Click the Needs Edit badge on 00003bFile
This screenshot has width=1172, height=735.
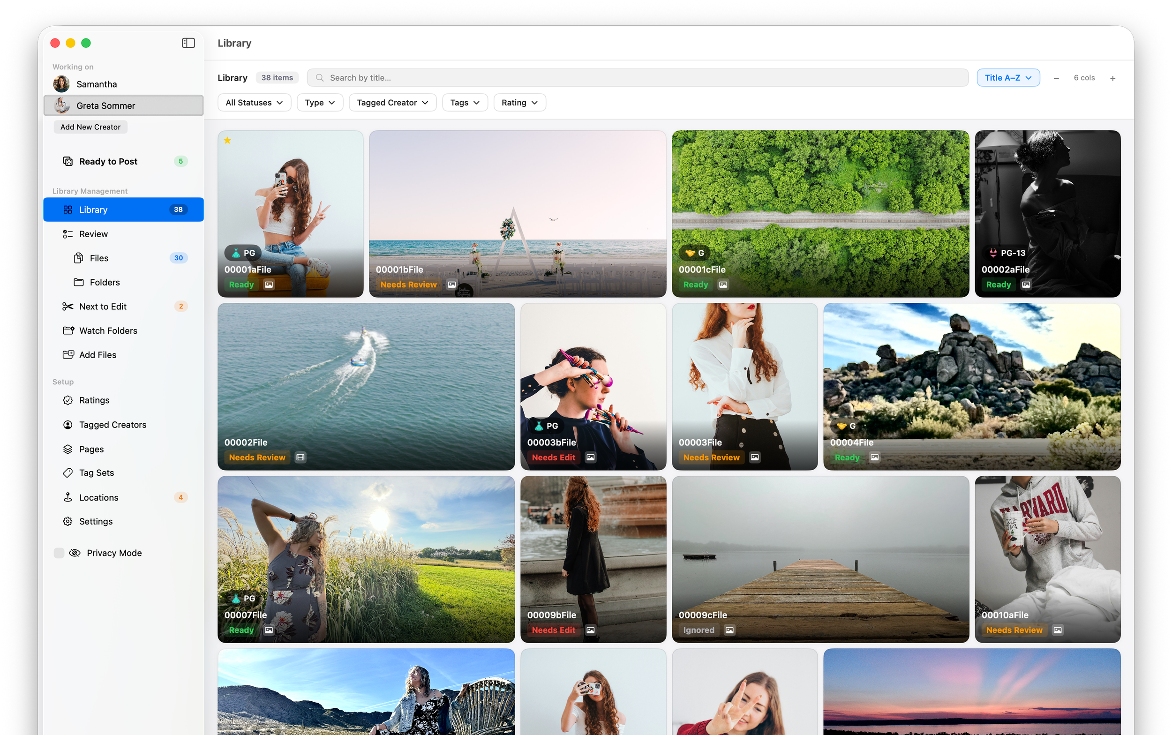(553, 457)
